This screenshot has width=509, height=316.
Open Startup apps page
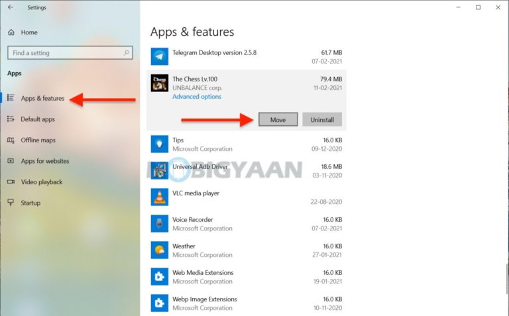point(30,203)
